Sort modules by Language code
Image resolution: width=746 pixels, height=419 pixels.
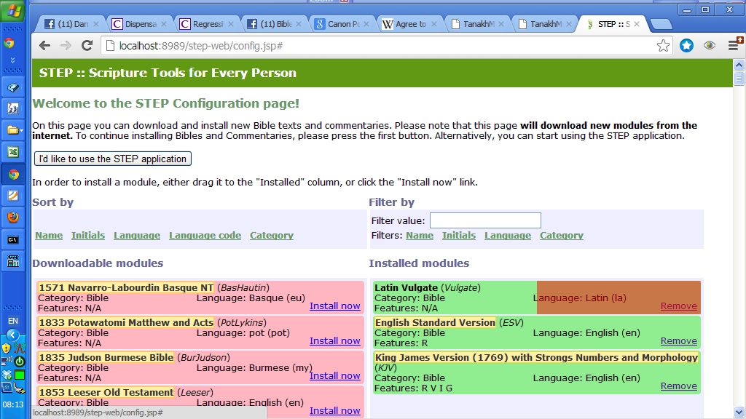click(205, 235)
